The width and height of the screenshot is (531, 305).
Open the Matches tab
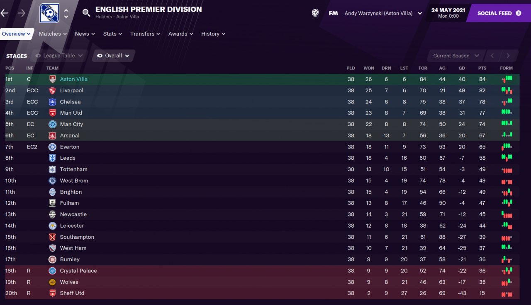tap(53, 34)
